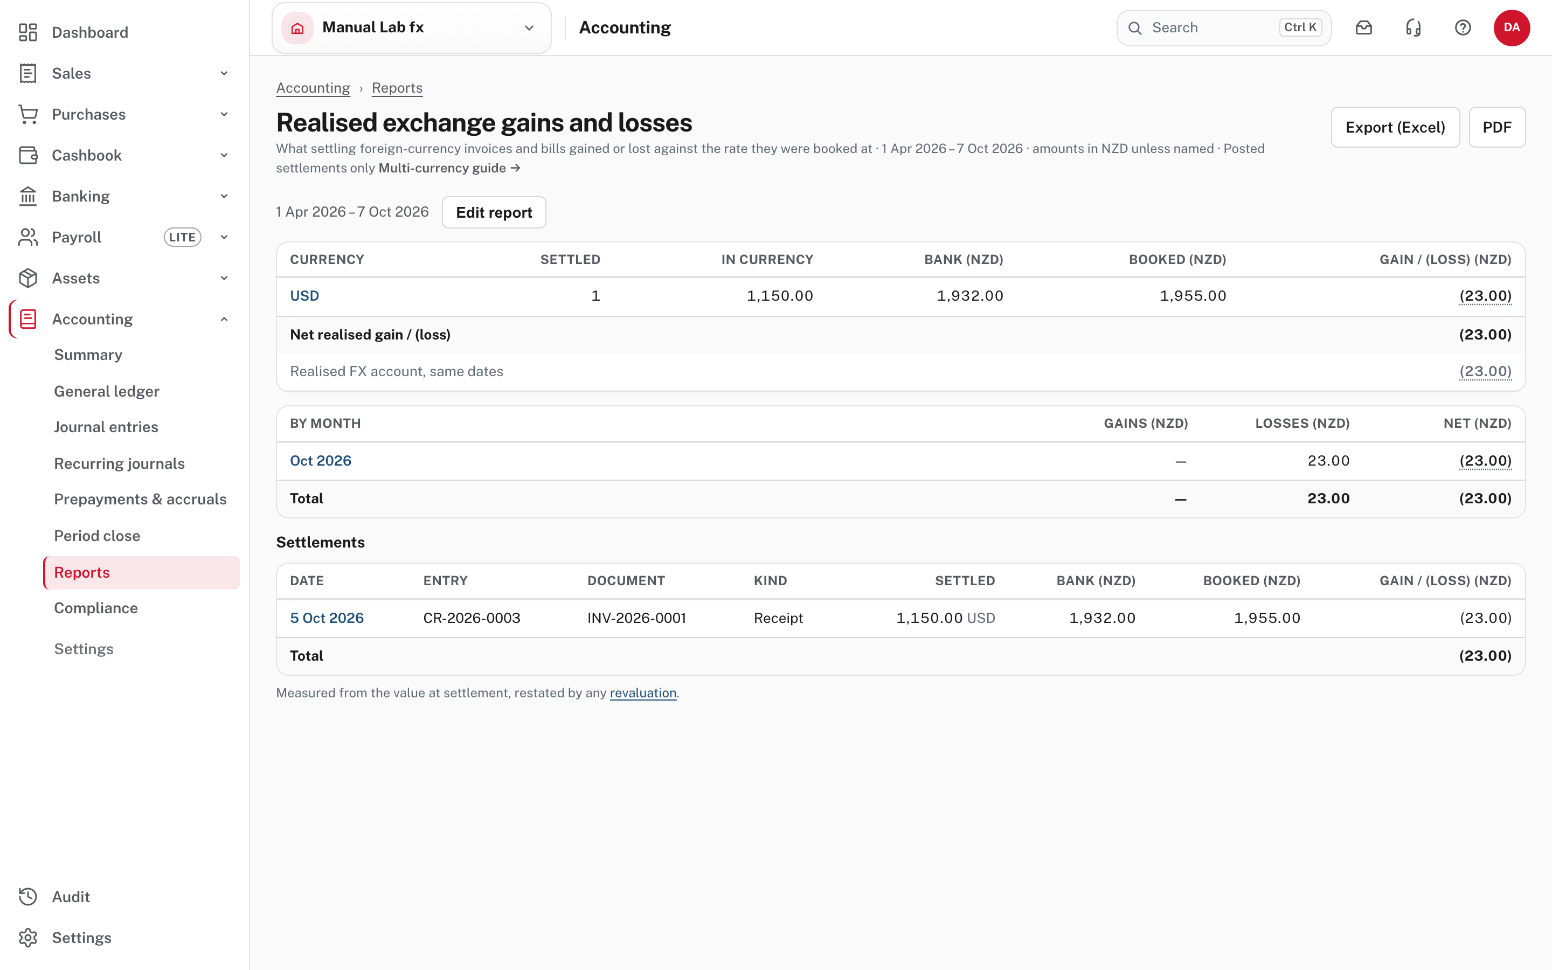Expand the Payroll menu chevron
Screen dimensions: 1552x970
click(225, 237)
